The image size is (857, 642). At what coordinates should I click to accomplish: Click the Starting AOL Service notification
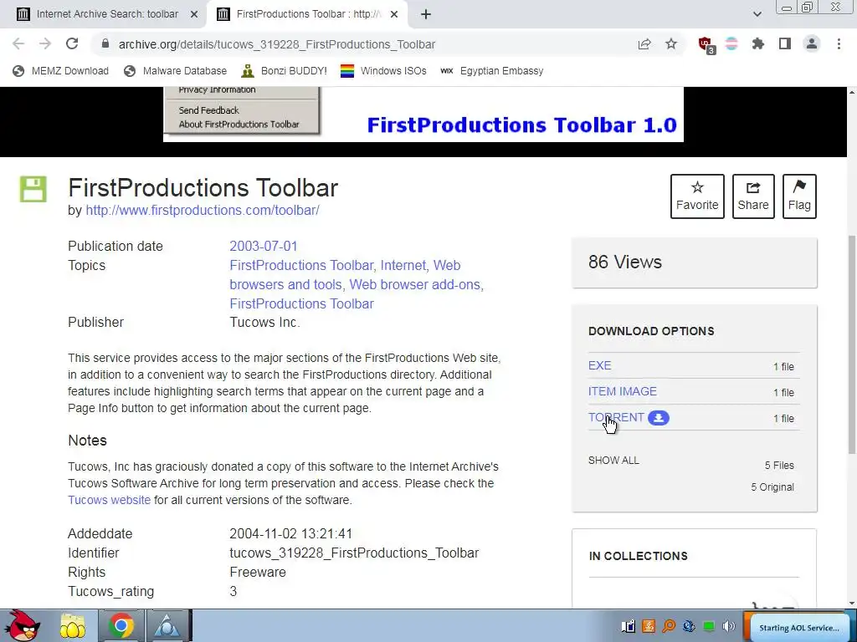[799, 627]
